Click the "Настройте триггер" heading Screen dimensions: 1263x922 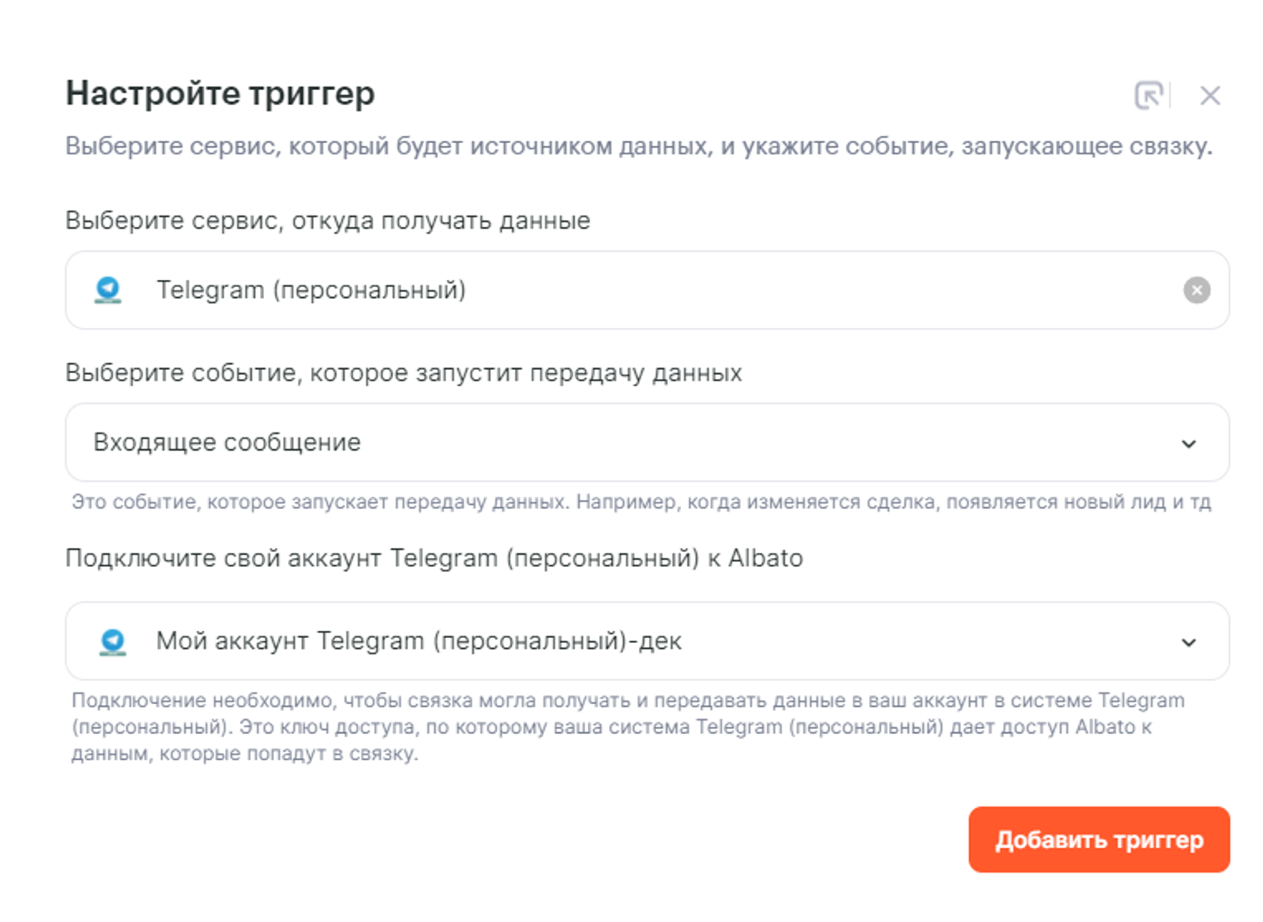(x=220, y=93)
